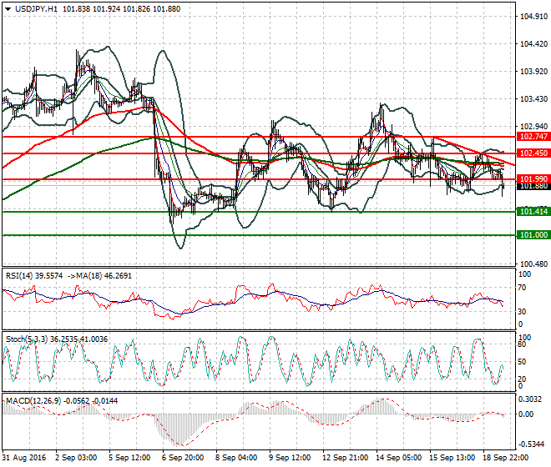Click the 8 Sep 04:00 time axis label
Screen dimensions: 551x467
coord(236,458)
